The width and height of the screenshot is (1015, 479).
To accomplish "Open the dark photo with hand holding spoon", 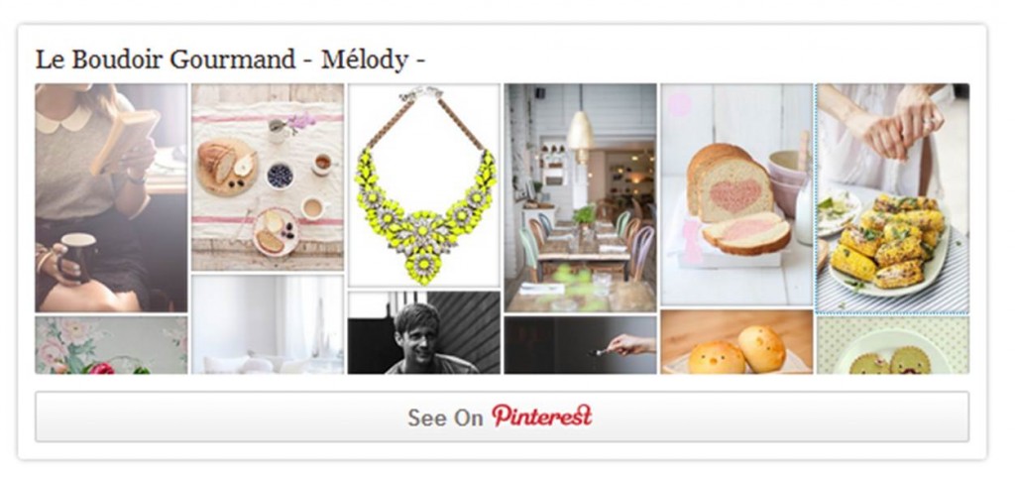I will click(581, 345).
